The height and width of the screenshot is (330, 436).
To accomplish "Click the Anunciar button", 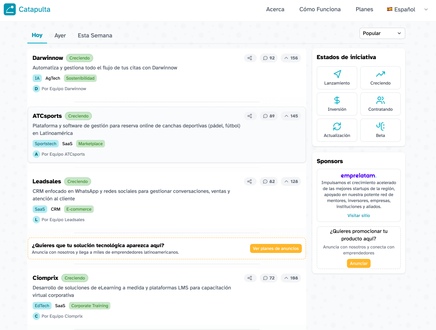I will pos(358,263).
